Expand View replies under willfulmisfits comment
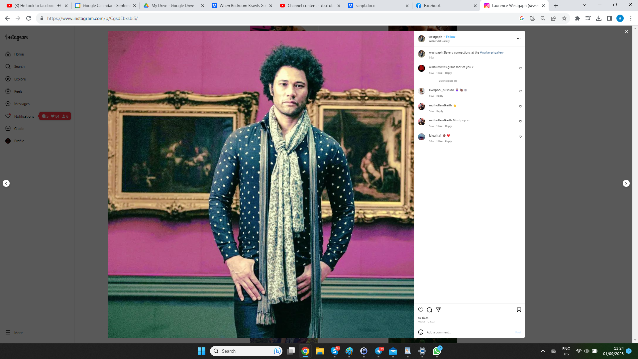This screenshot has width=638, height=359. click(448, 81)
